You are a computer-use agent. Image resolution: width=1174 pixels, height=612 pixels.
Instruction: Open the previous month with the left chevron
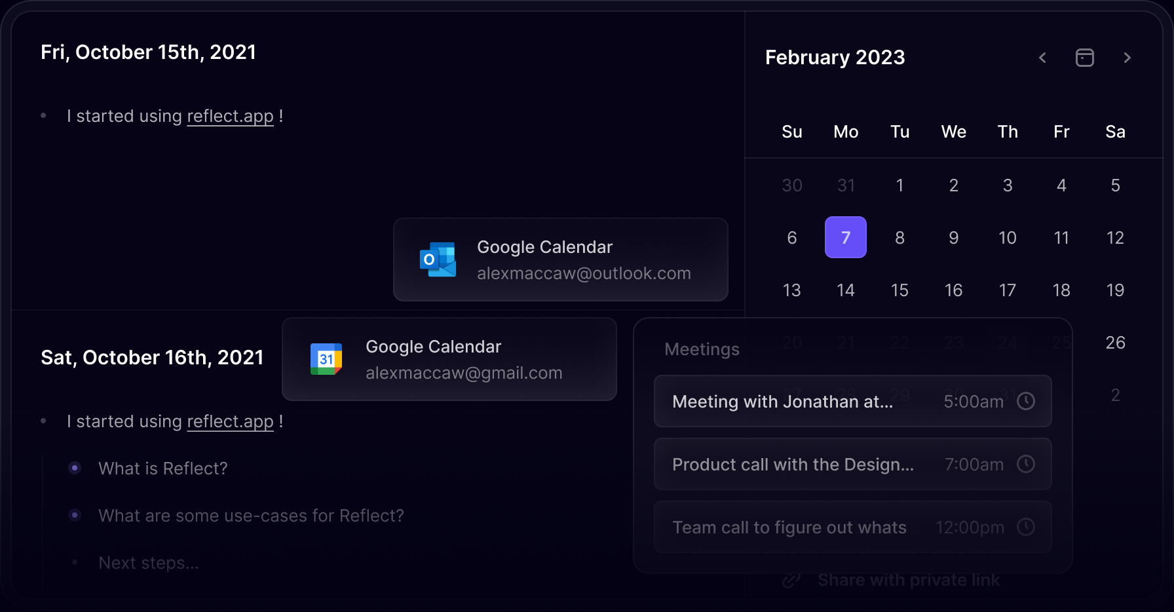point(1042,58)
